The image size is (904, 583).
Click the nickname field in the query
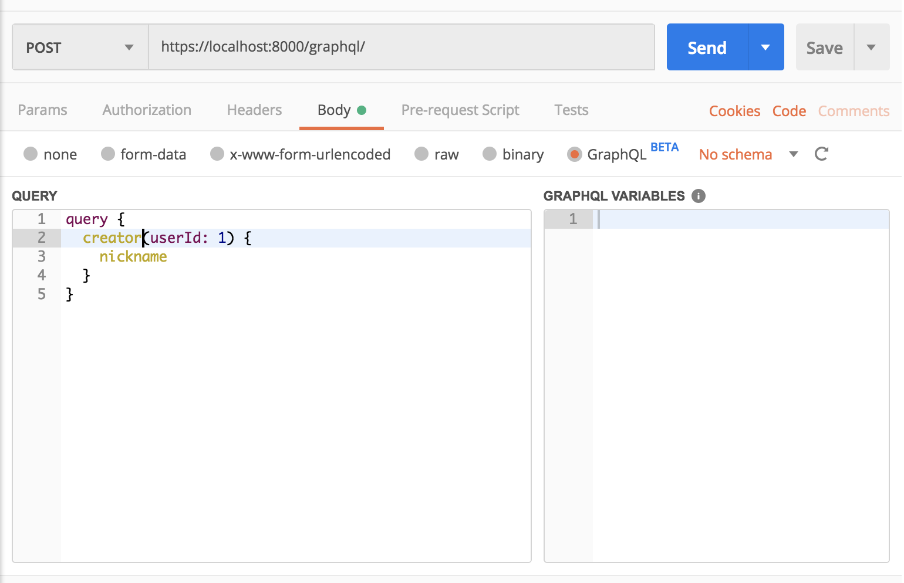pos(133,256)
